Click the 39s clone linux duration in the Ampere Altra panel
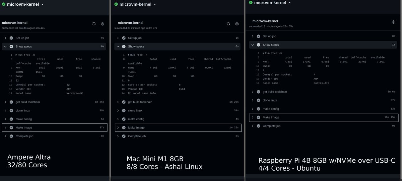This screenshot has width=402, height=181. click(x=102, y=111)
